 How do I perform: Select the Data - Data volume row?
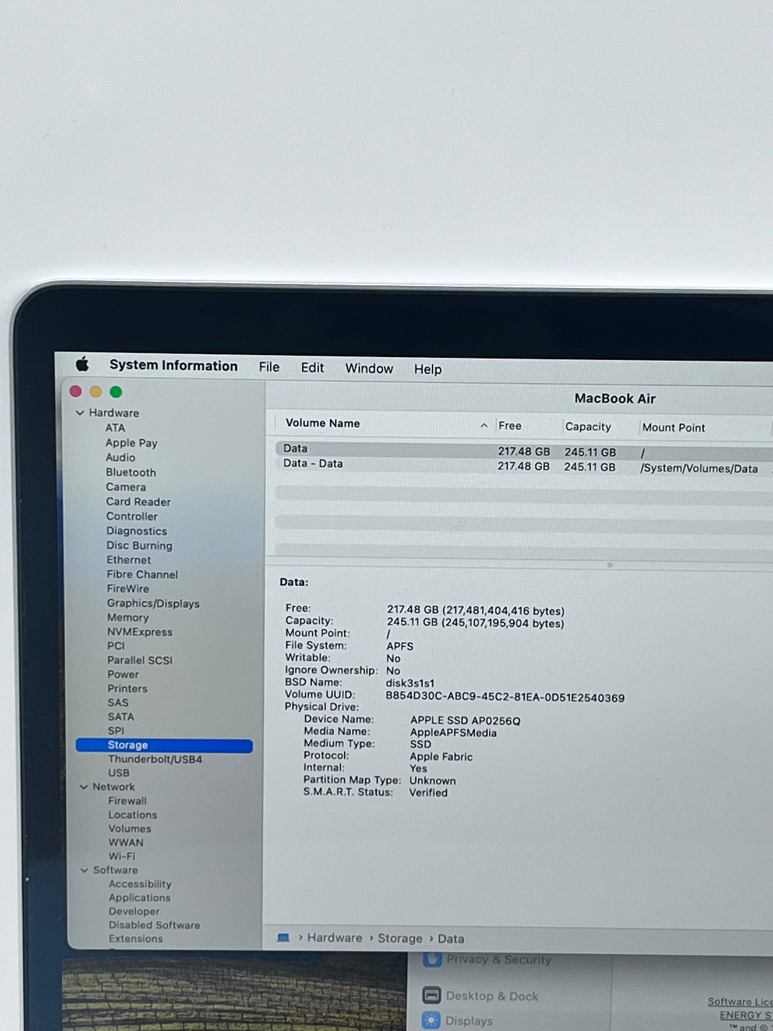524,465
